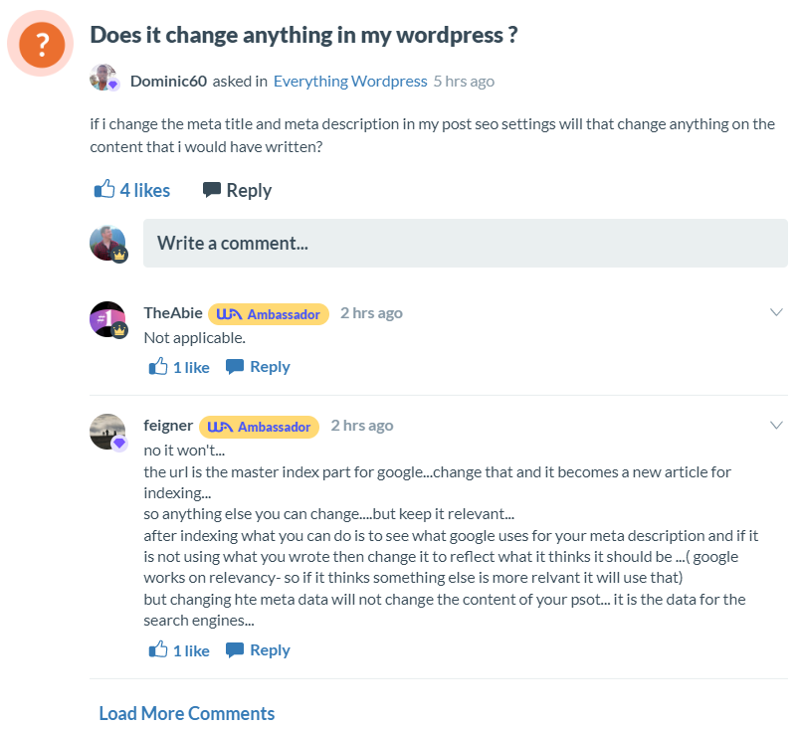The height and width of the screenshot is (729, 799).
Task: Like TheAbie's comment with thumbs-up
Action: click(x=158, y=366)
